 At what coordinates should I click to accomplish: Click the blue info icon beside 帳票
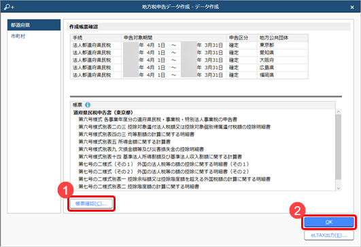(x=88, y=104)
